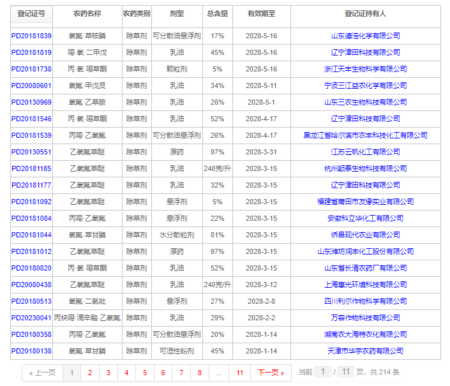Open holder 万蓉作物科技有限公司

point(365,318)
